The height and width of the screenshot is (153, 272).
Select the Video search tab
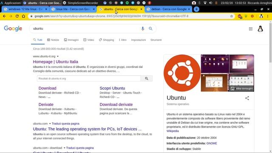[89, 40]
